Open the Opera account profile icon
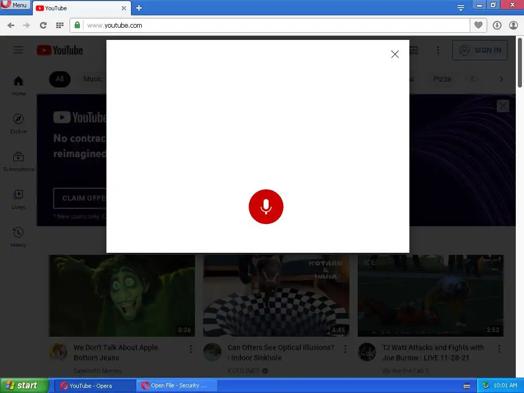This screenshot has height=393, width=524. tap(513, 26)
